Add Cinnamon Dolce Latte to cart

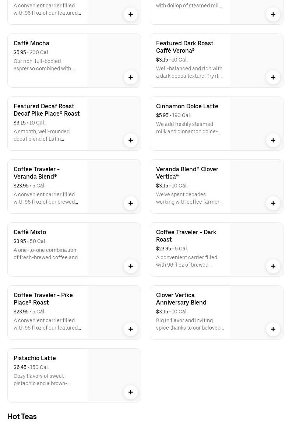pos(273,140)
